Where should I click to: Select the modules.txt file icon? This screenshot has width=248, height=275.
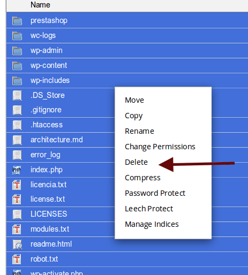pos(17,230)
